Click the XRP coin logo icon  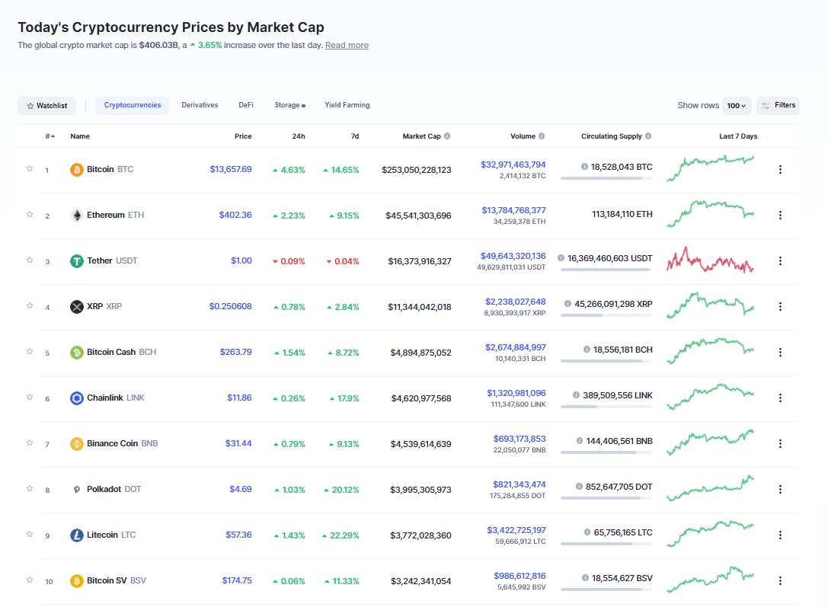pyautogui.click(x=77, y=307)
